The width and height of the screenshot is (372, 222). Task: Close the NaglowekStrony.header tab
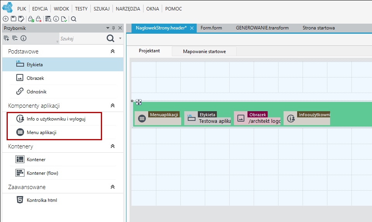coord(192,28)
